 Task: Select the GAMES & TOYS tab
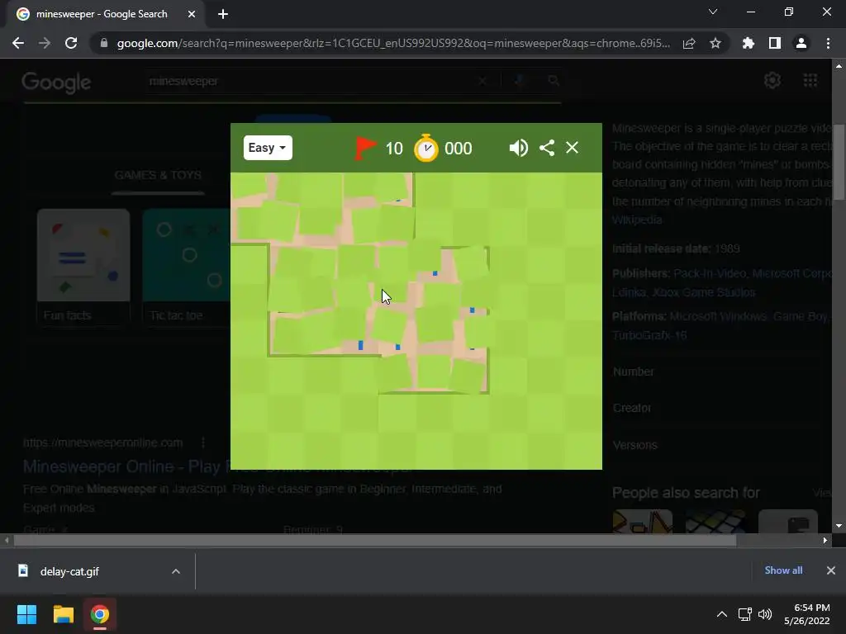(x=158, y=175)
